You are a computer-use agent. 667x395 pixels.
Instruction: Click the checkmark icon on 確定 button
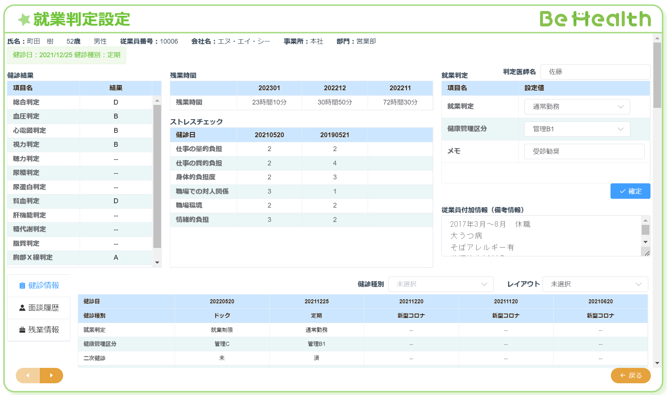tap(623, 191)
